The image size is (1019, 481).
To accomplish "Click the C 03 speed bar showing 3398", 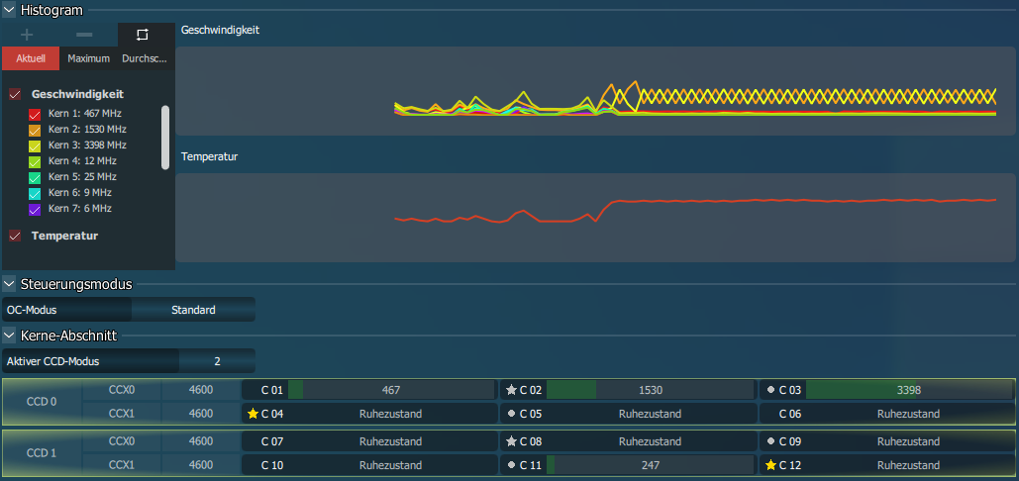I will point(908,390).
